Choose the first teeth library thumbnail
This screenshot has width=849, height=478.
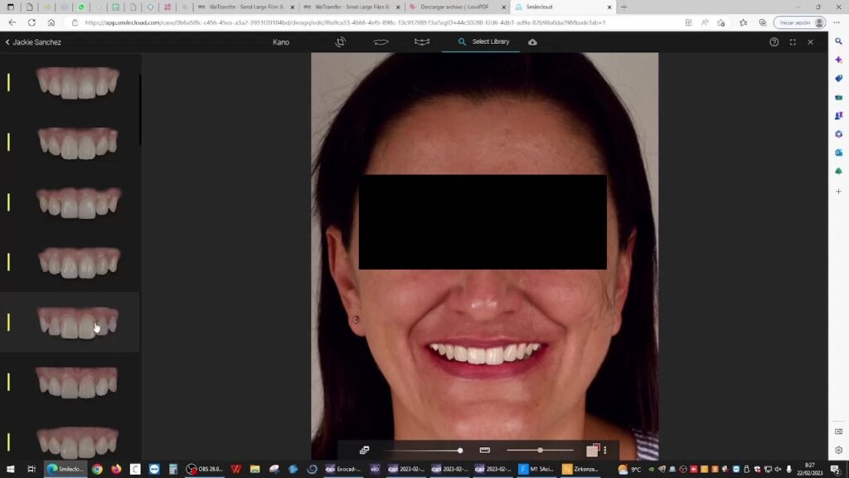[77, 83]
